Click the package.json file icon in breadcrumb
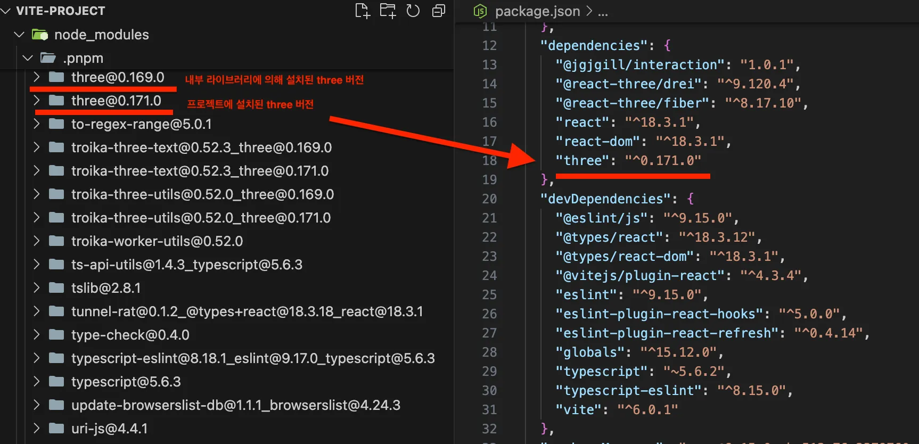Screen dimensions: 919x444 pos(480,11)
